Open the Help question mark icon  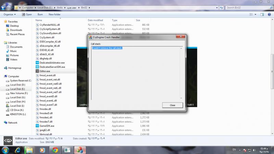[x=269, y=14]
